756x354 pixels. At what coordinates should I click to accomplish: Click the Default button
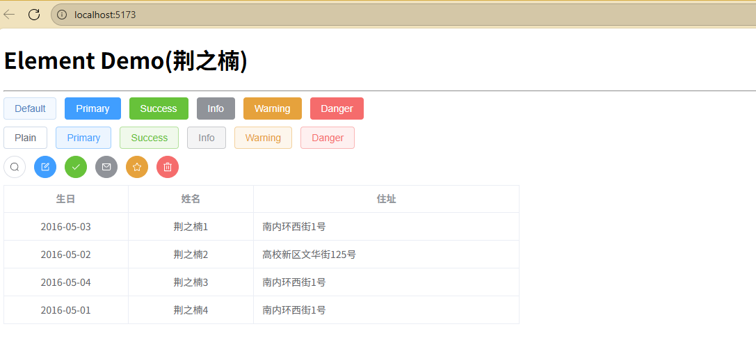click(x=30, y=108)
